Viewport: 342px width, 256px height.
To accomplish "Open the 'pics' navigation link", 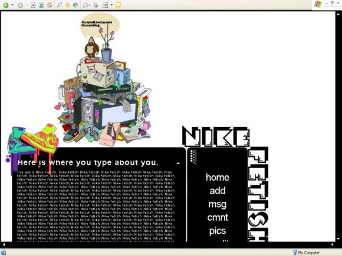I will point(218,231).
